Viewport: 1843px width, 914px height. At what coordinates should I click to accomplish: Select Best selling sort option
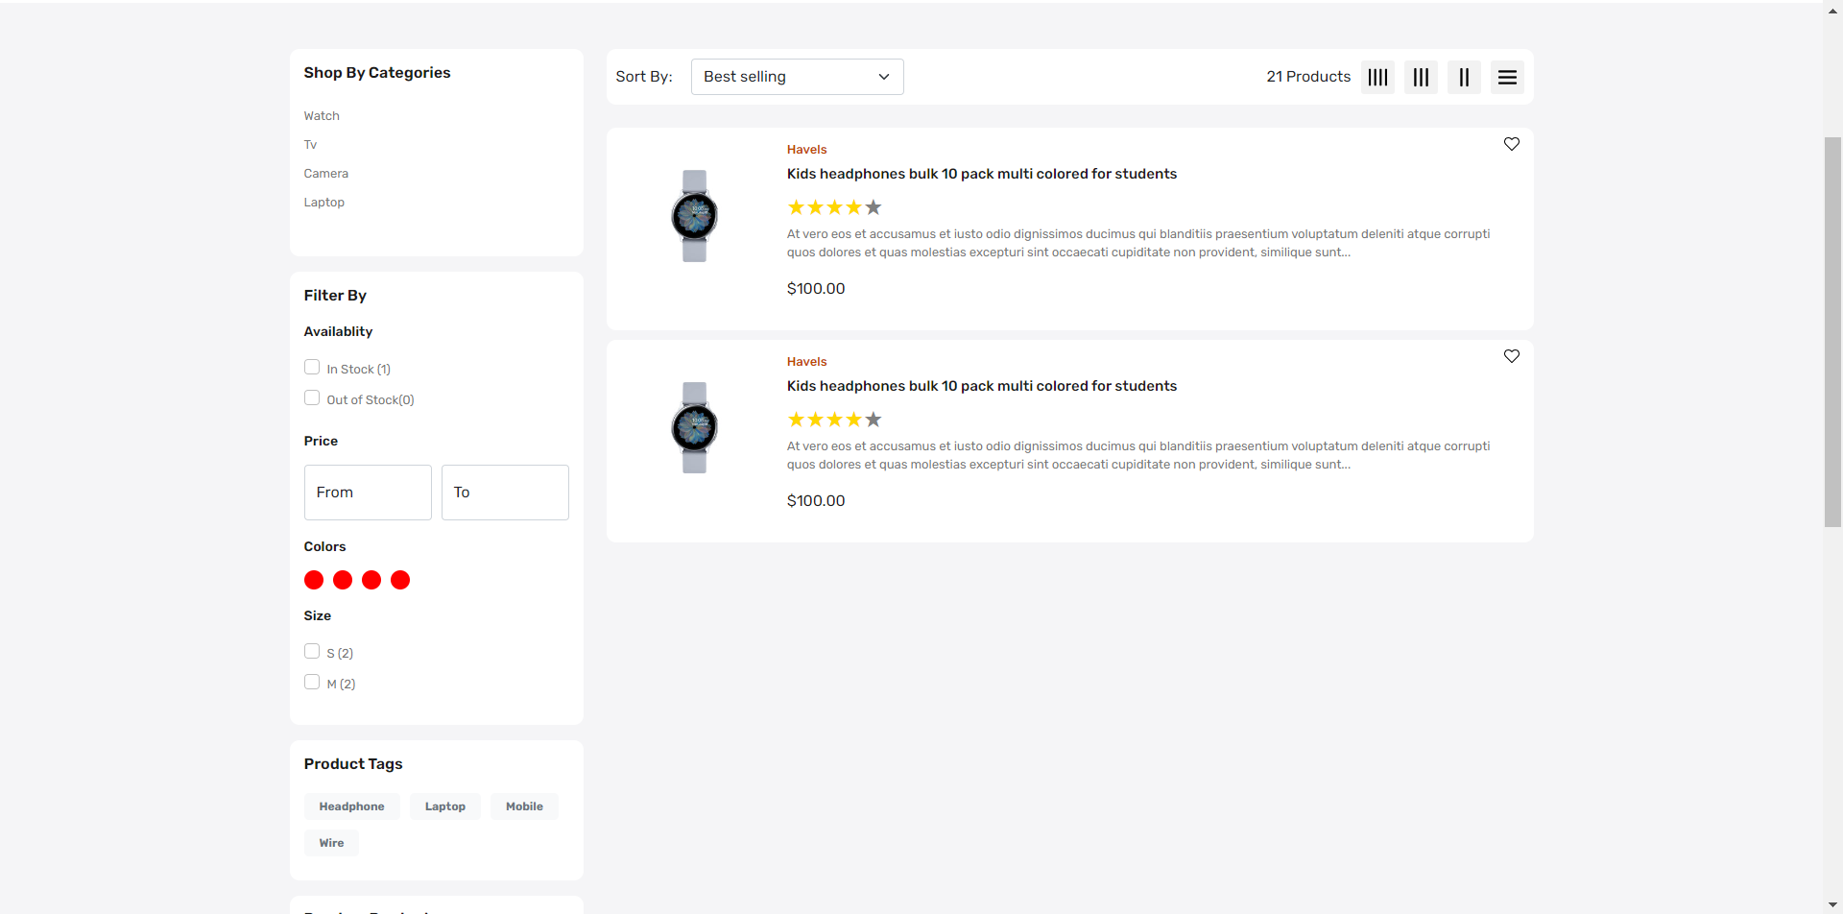[x=797, y=76]
